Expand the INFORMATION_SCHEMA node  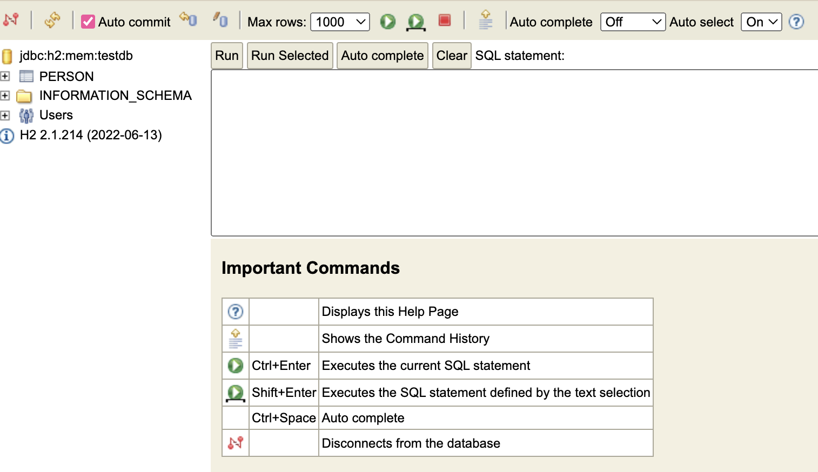click(5, 96)
